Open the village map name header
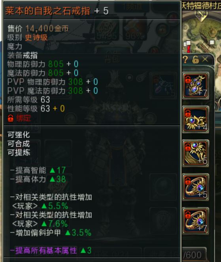This screenshot has width=221, height=262. click(201, 6)
